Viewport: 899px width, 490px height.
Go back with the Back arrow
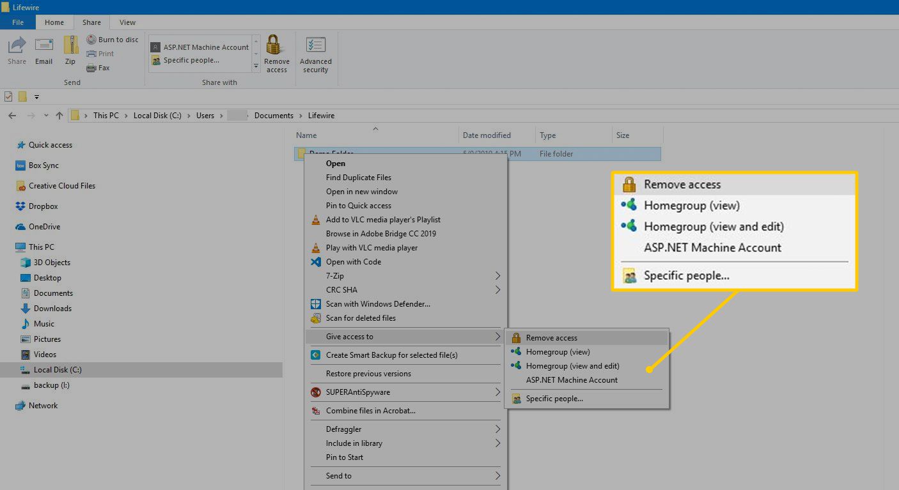[x=12, y=116]
